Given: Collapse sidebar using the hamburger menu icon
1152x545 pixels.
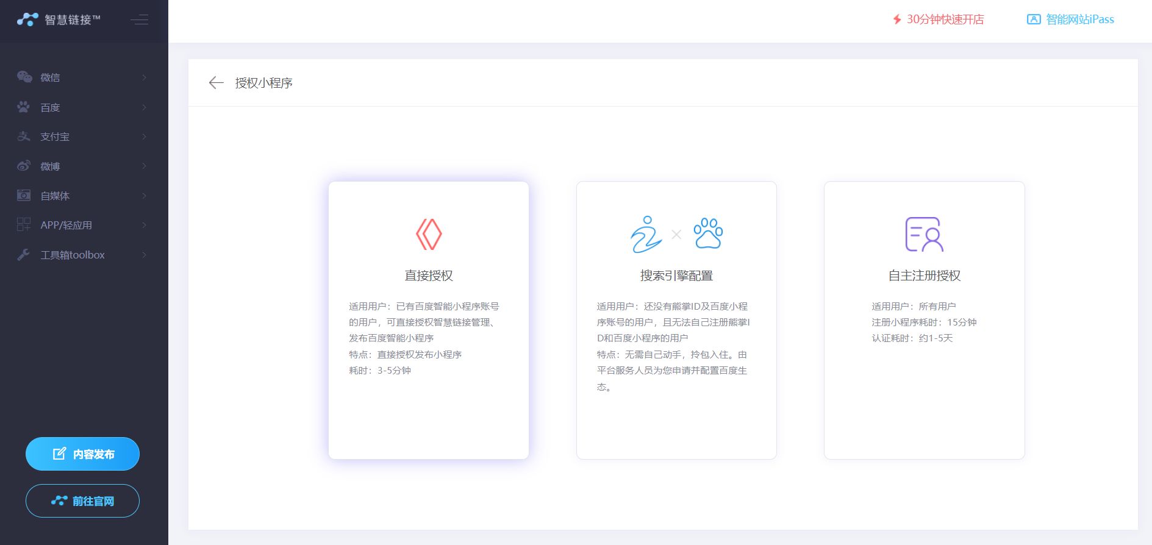Looking at the screenshot, I should coord(139,20).
